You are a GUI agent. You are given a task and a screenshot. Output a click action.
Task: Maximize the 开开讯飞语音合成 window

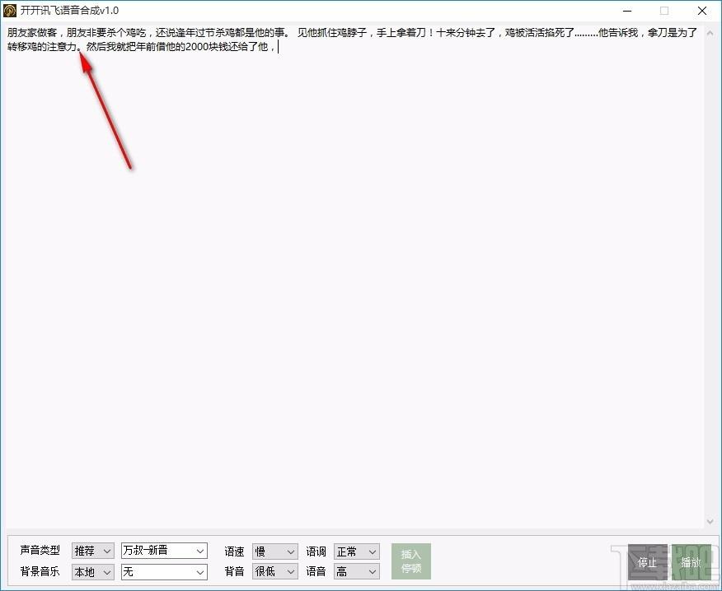pyautogui.click(x=664, y=11)
